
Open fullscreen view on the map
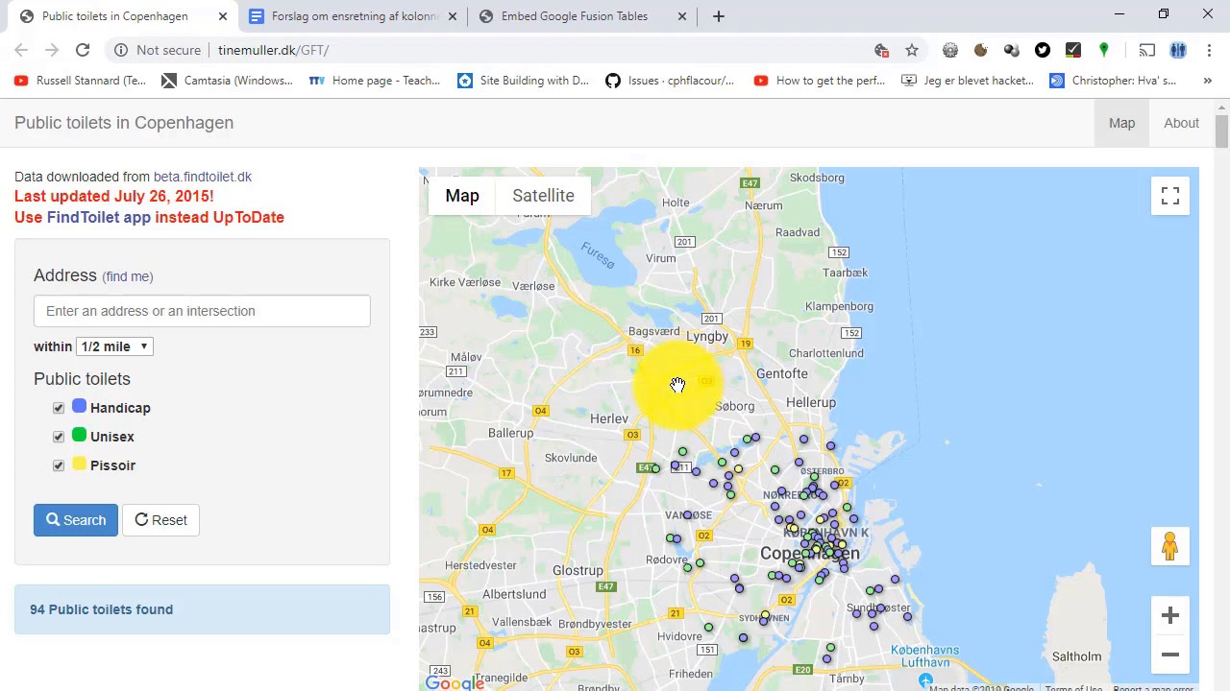pyautogui.click(x=1169, y=195)
